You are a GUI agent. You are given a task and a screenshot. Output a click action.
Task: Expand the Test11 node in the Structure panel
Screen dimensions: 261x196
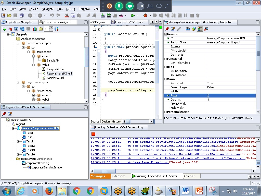pyautogui.click(x=18, y=141)
